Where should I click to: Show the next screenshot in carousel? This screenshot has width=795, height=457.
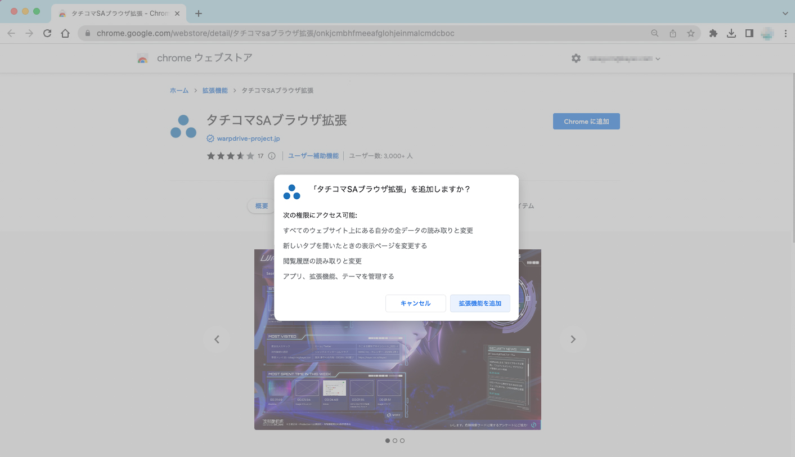[x=573, y=339]
